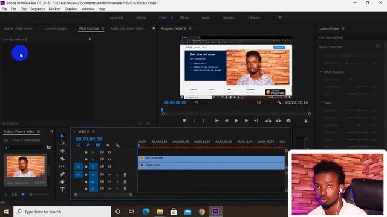
Task: Select the Selection tool arrow
Action: click(62, 136)
